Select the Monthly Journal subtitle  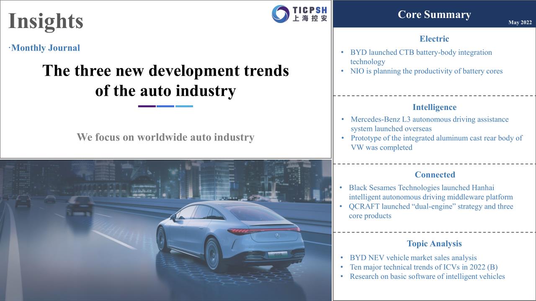click(x=45, y=48)
